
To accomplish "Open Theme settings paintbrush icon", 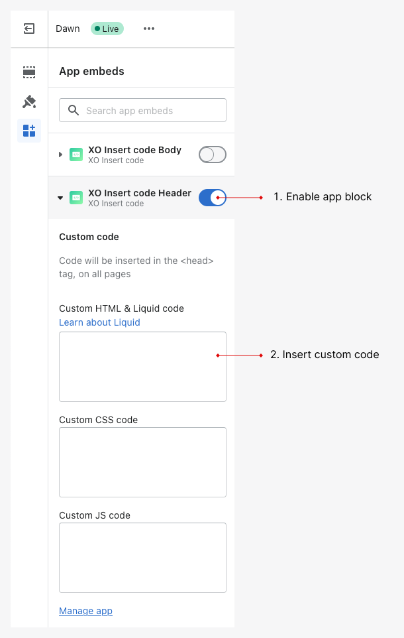I will (29, 101).
